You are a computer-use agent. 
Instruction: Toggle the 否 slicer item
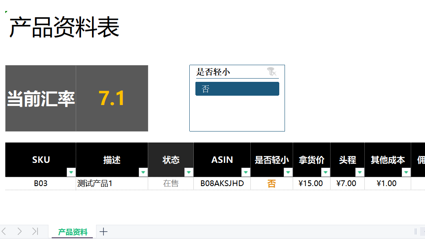pyautogui.click(x=237, y=89)
